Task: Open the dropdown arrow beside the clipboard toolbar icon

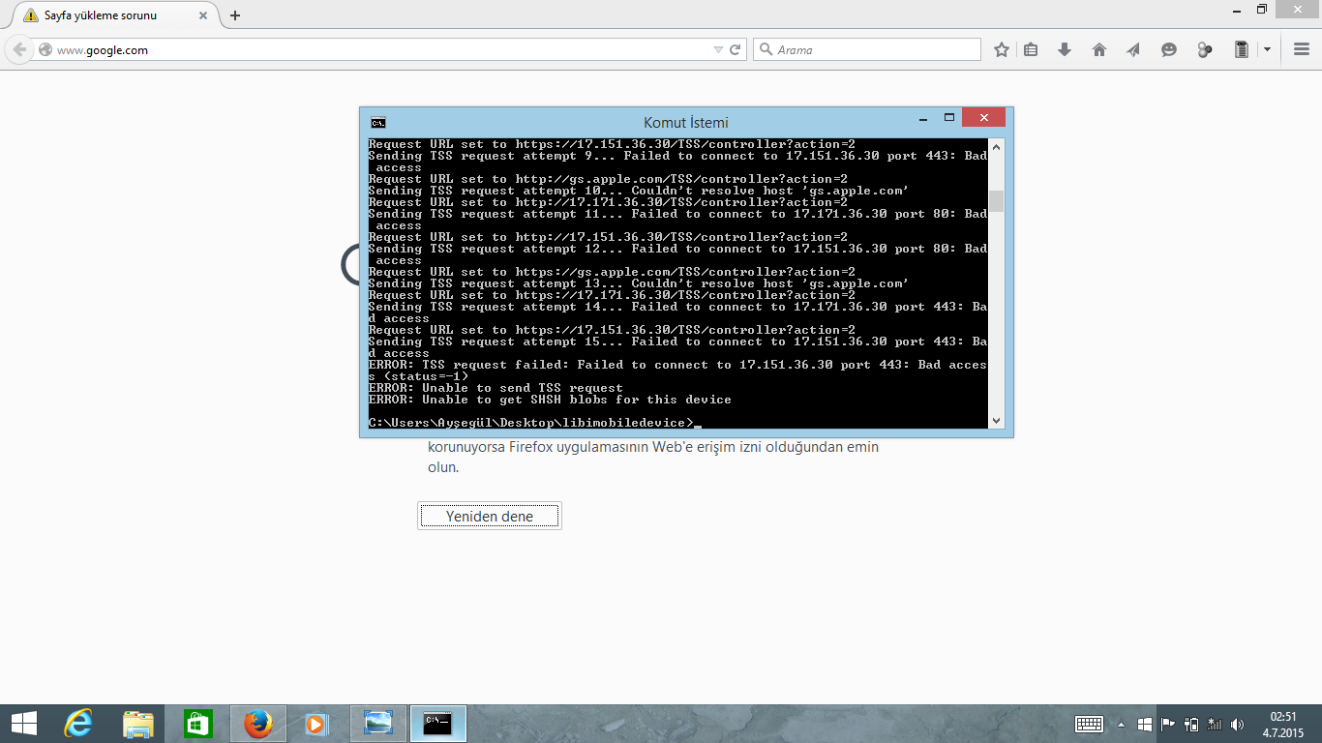Action: coord(1267,49)
